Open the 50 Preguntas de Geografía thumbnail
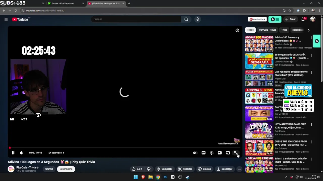The height and width of the screenshot is (181, 323). click(x=259, y=61)
